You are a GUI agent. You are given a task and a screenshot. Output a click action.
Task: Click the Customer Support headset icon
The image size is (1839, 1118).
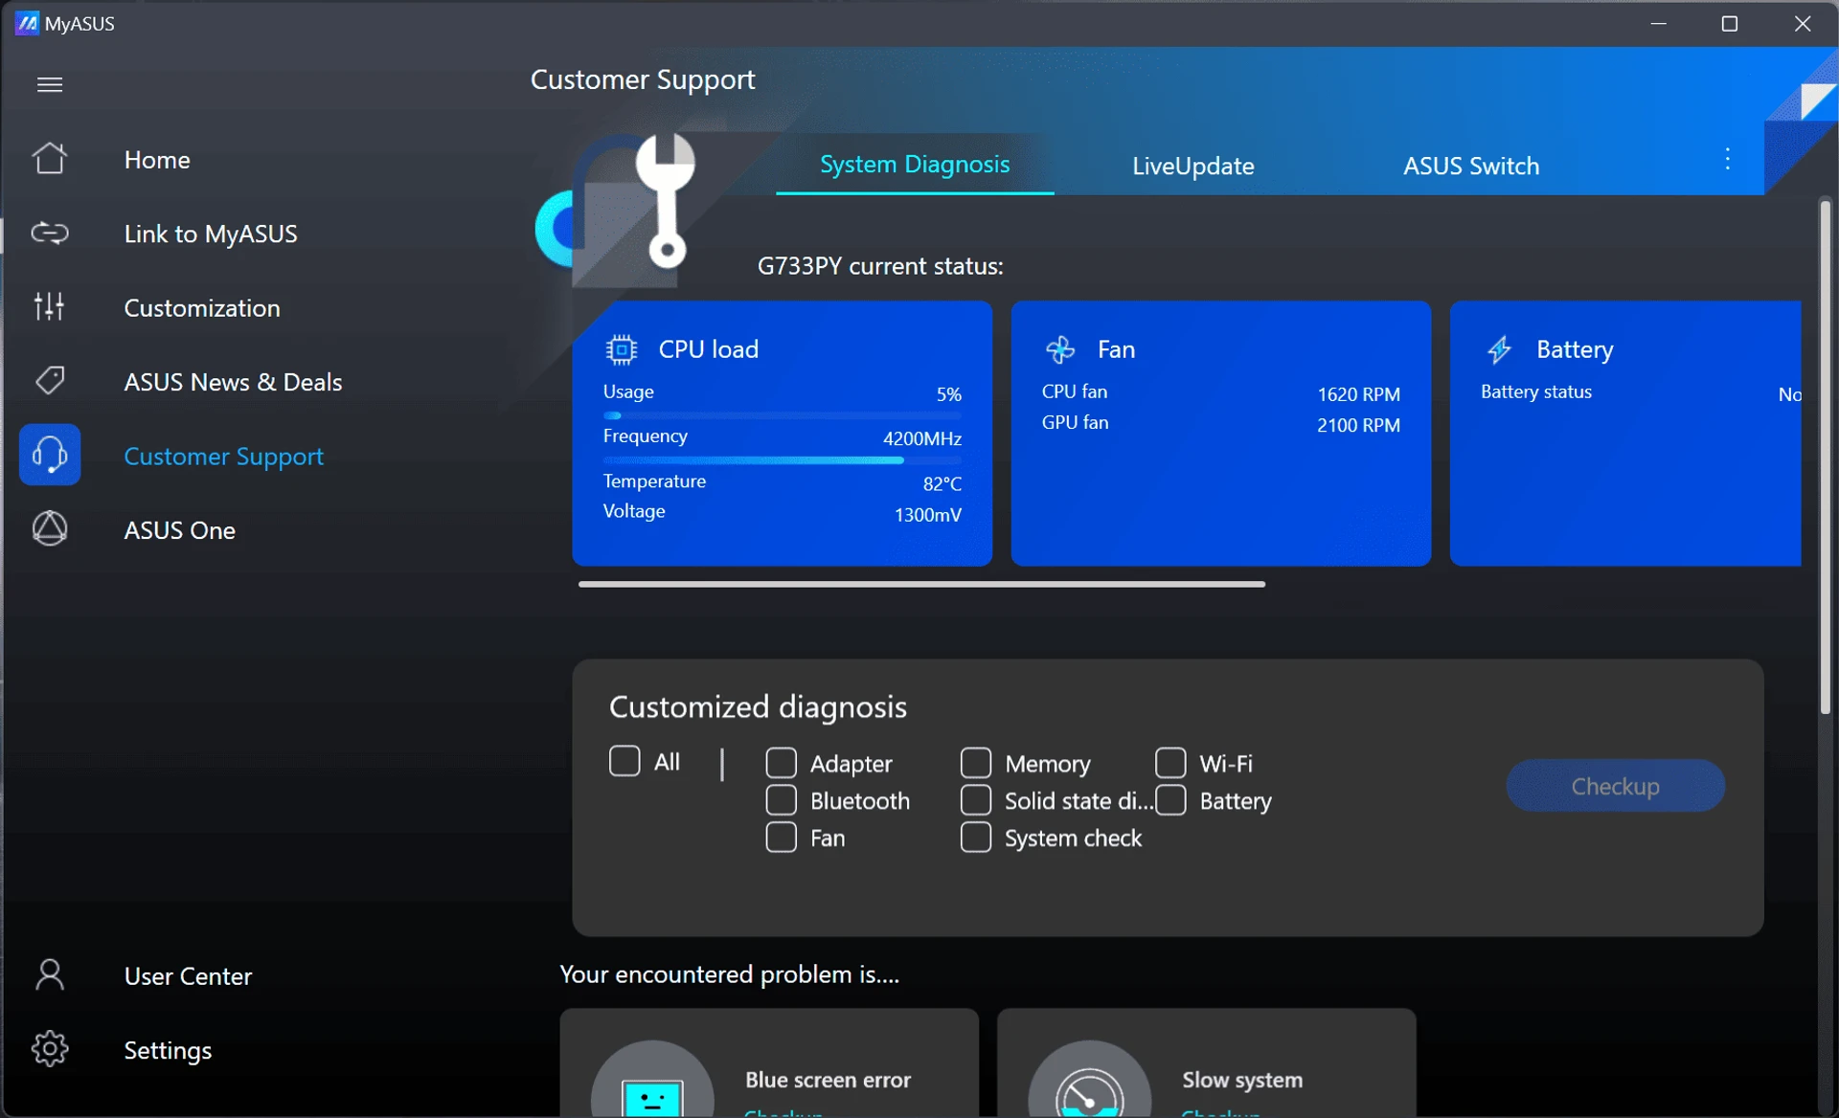click(50, 455)
